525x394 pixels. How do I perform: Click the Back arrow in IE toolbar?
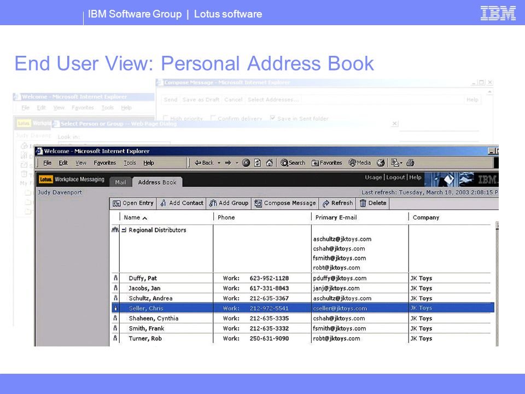204,163
